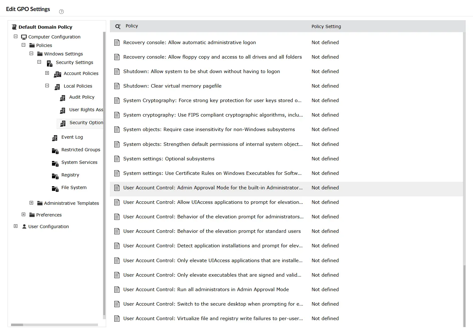Open Event Log in the tree
The height and width of the screenshot is (328, 473).
(72, 137)
